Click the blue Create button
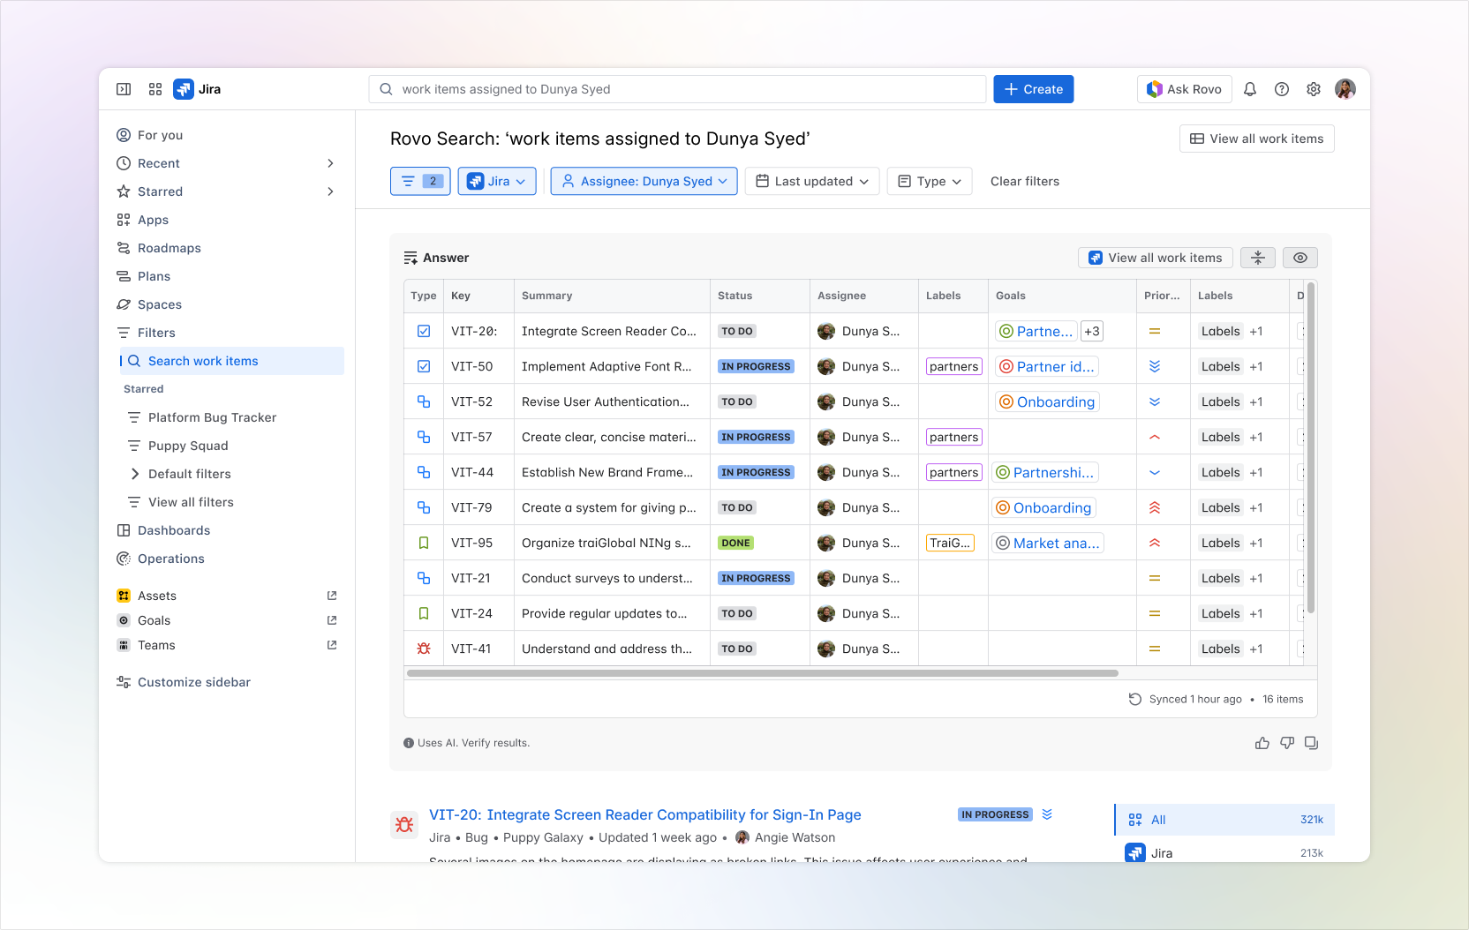This screenshot has height=930, width=1469. coord(1034,89)
